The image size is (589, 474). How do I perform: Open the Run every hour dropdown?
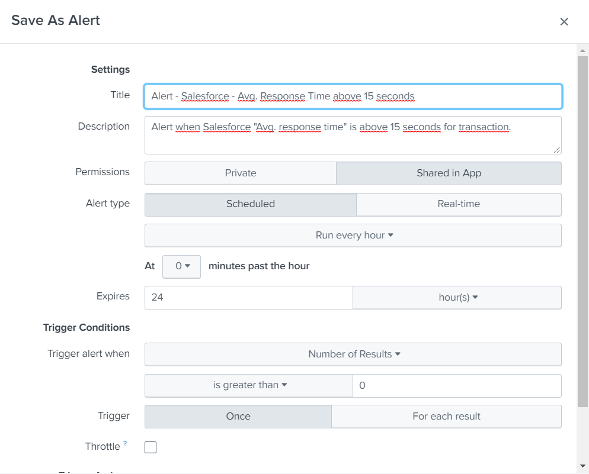(x=353, y=236)
